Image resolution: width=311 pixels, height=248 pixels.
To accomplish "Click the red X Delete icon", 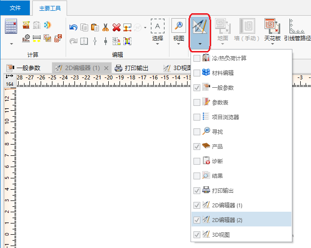I will pyautogui.click(x=117, y=27).
